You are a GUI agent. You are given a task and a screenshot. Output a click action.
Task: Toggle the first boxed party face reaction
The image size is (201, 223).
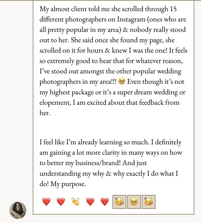[119, 202]
